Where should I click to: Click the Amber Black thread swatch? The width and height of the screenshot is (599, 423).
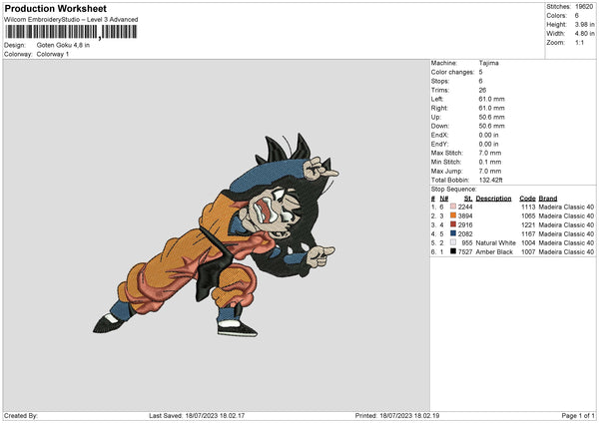(453, 251)
